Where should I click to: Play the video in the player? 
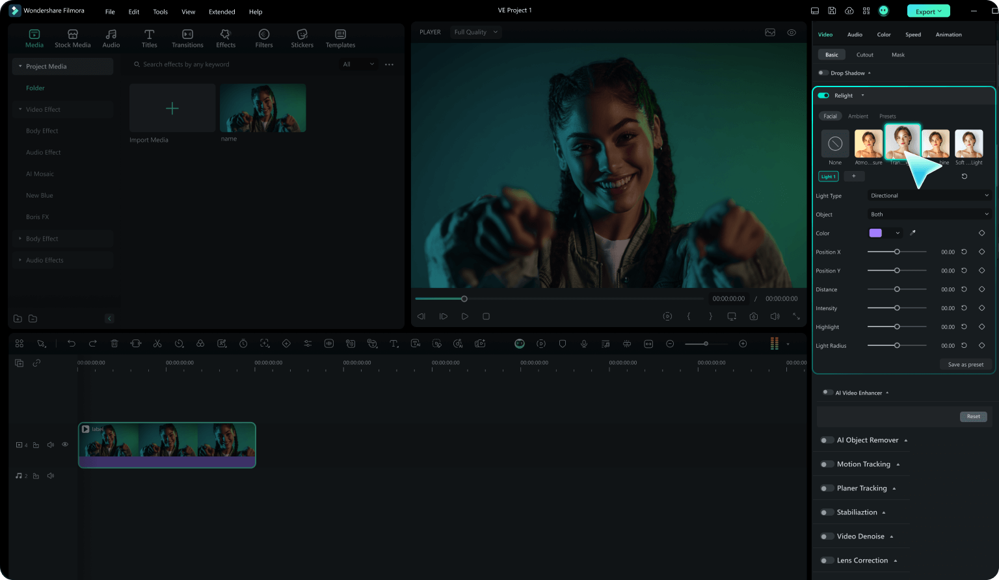[x=465, y=316]
